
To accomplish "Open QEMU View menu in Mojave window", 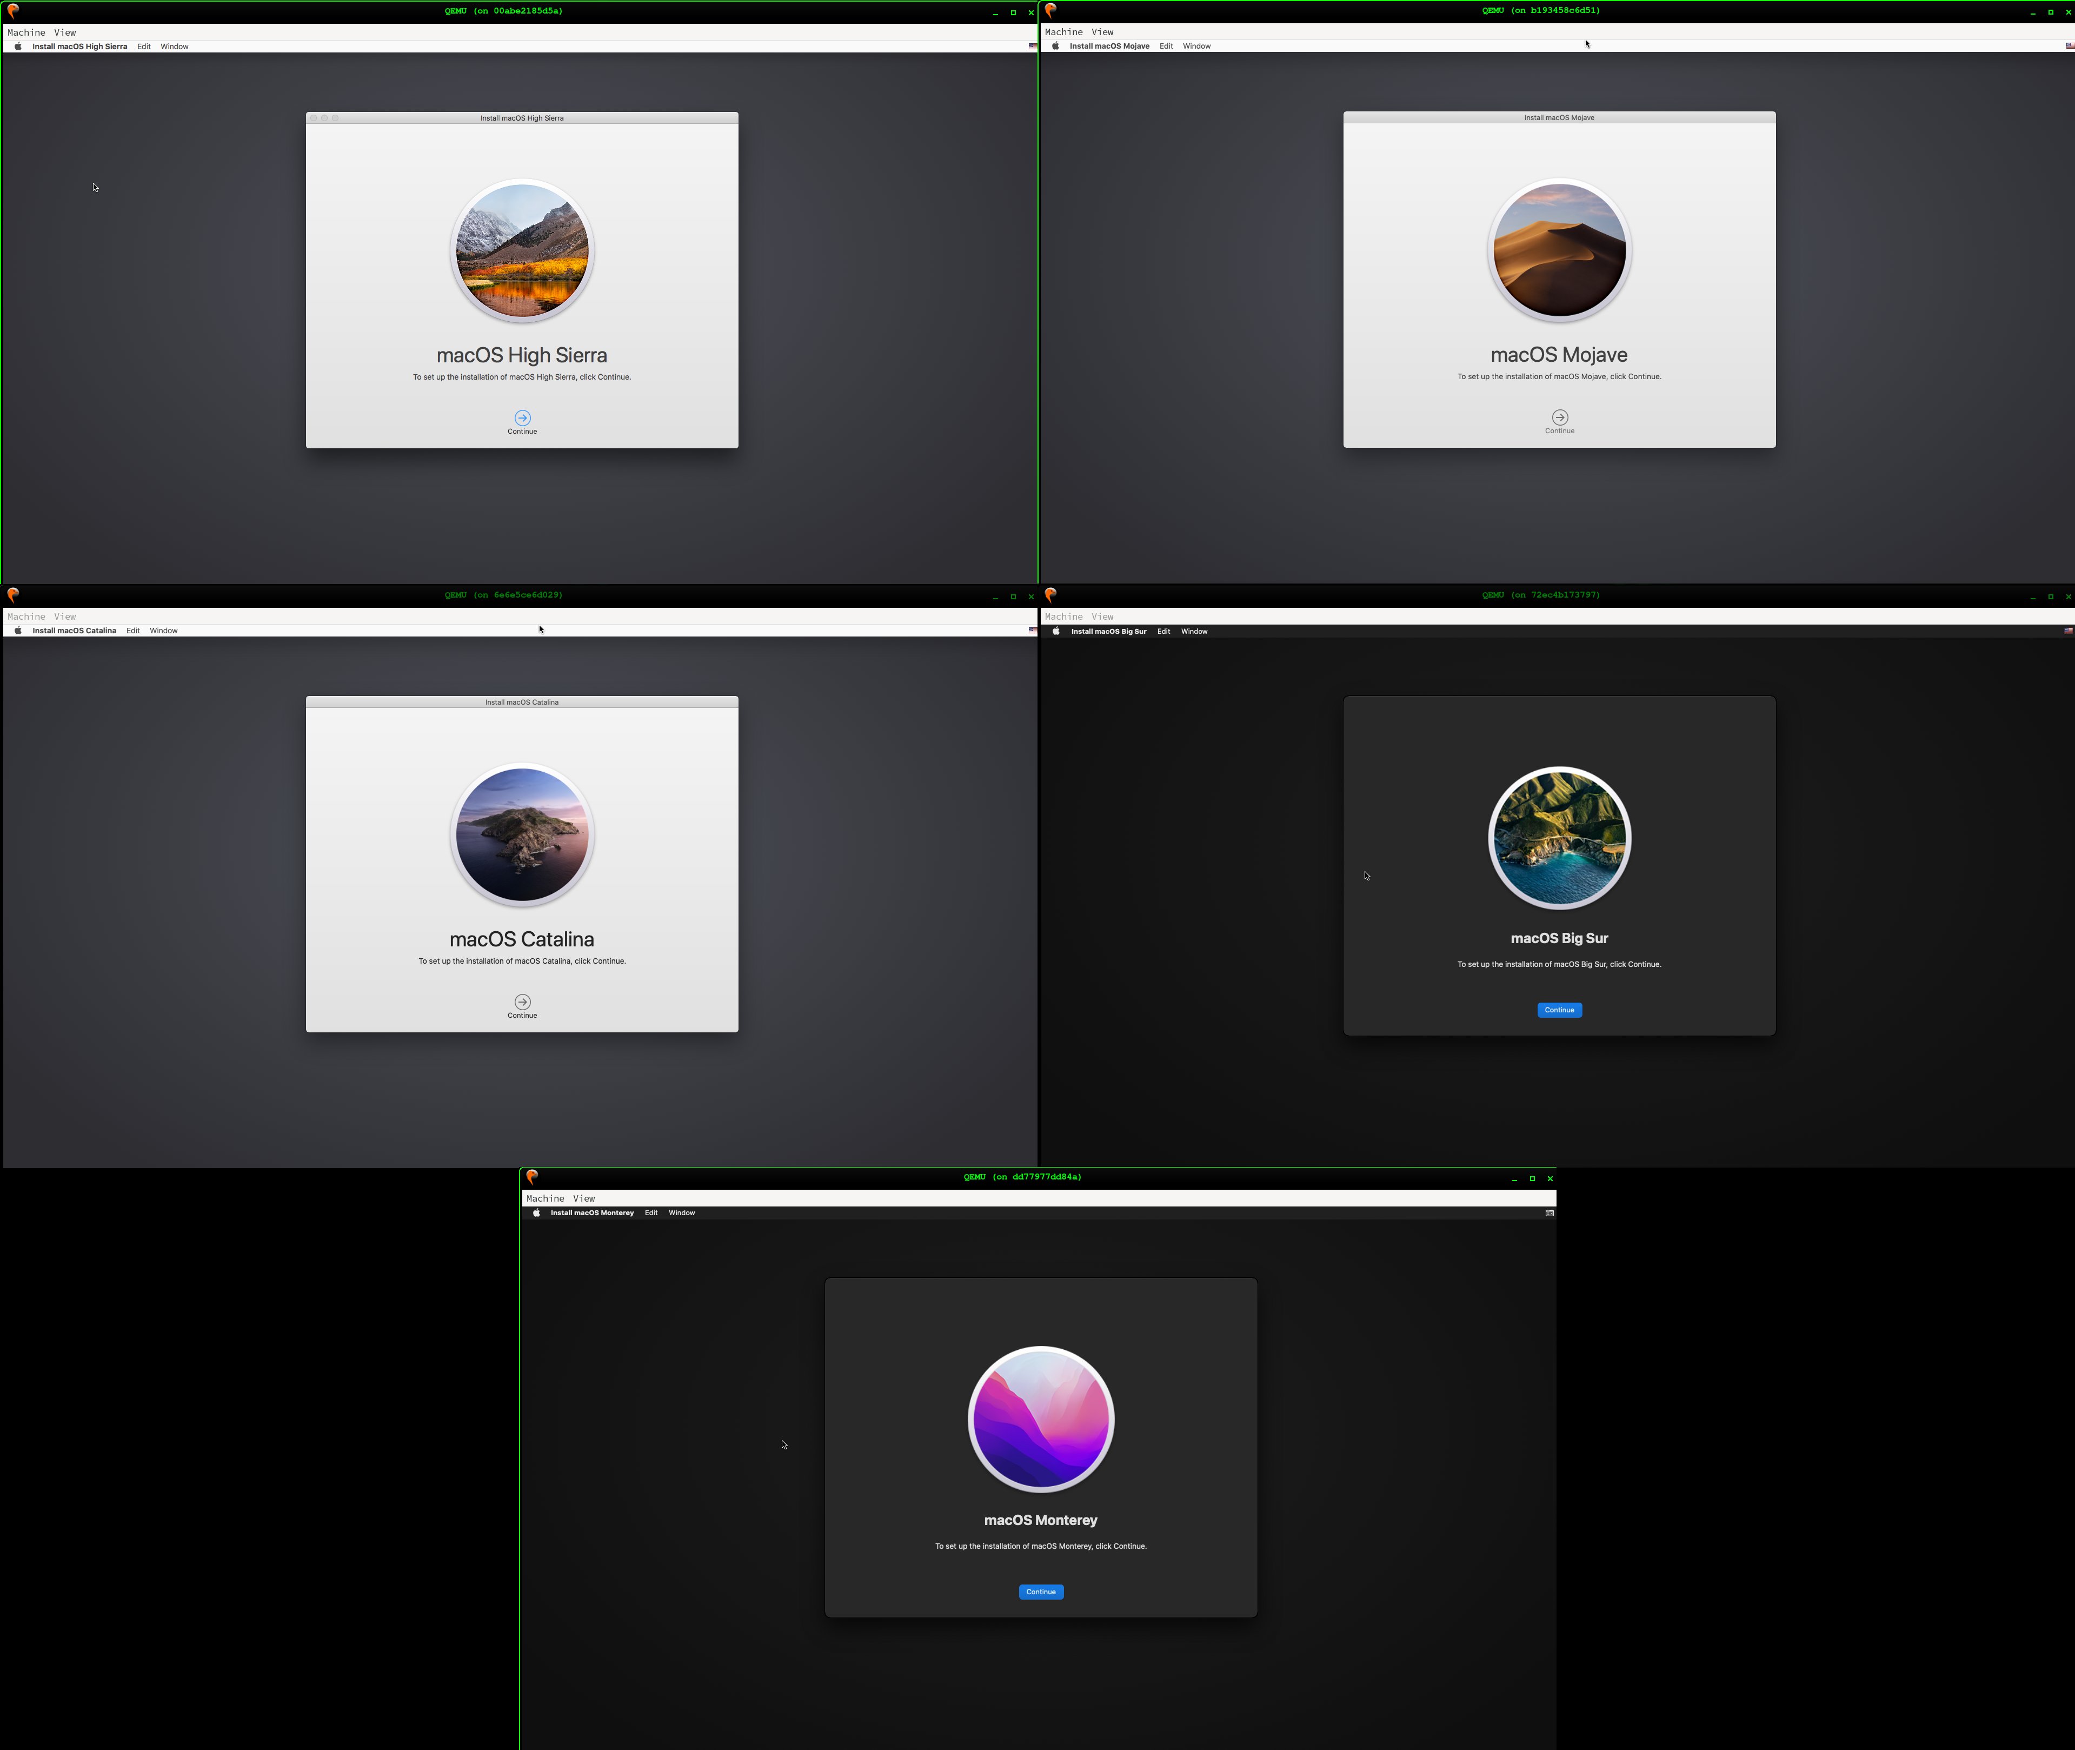I will [x=1103, y=32].
